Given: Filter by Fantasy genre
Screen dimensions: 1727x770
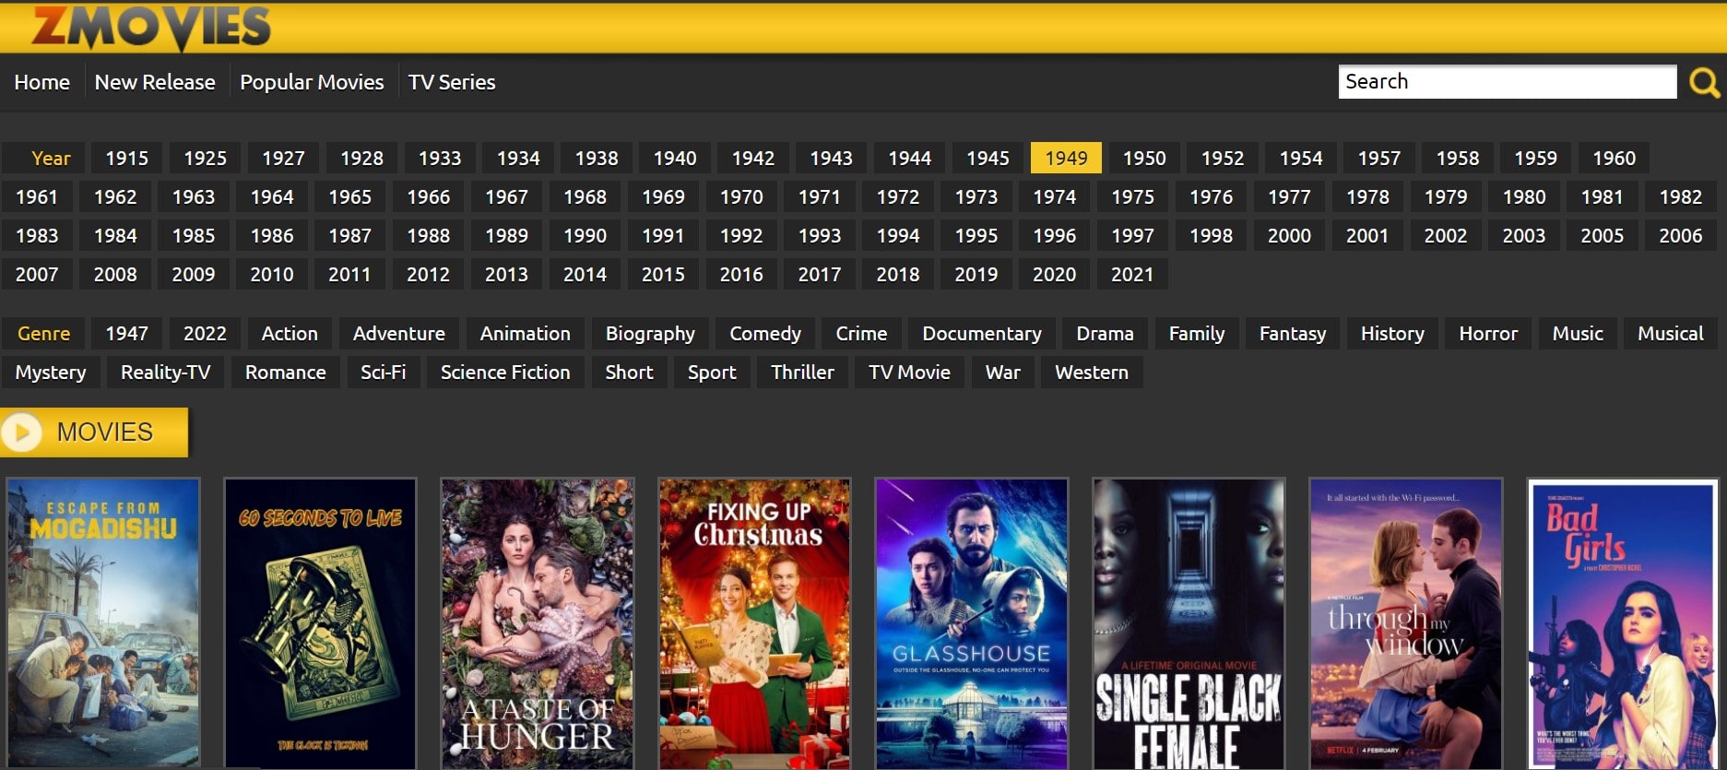Looking at the screenshot, I should pyautogui.click(x=1293, y=333).
